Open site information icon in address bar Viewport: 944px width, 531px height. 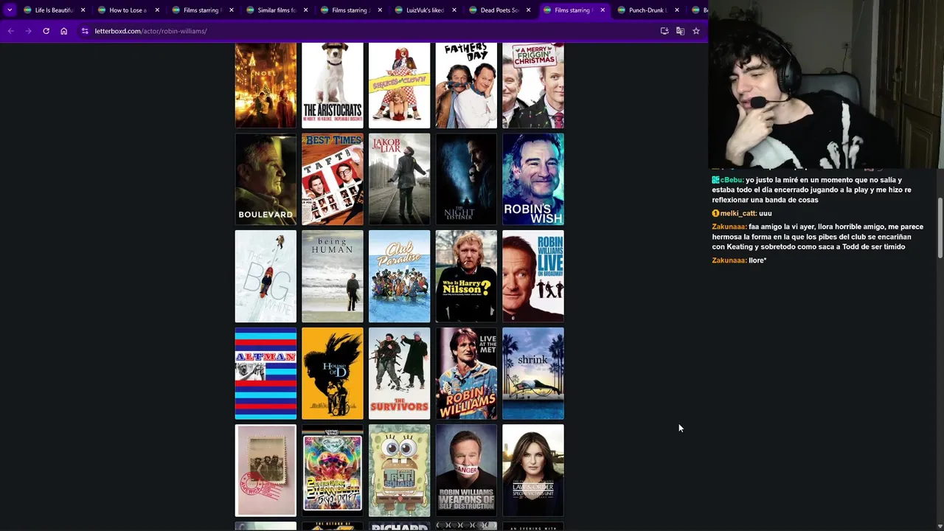pos(85,31)
